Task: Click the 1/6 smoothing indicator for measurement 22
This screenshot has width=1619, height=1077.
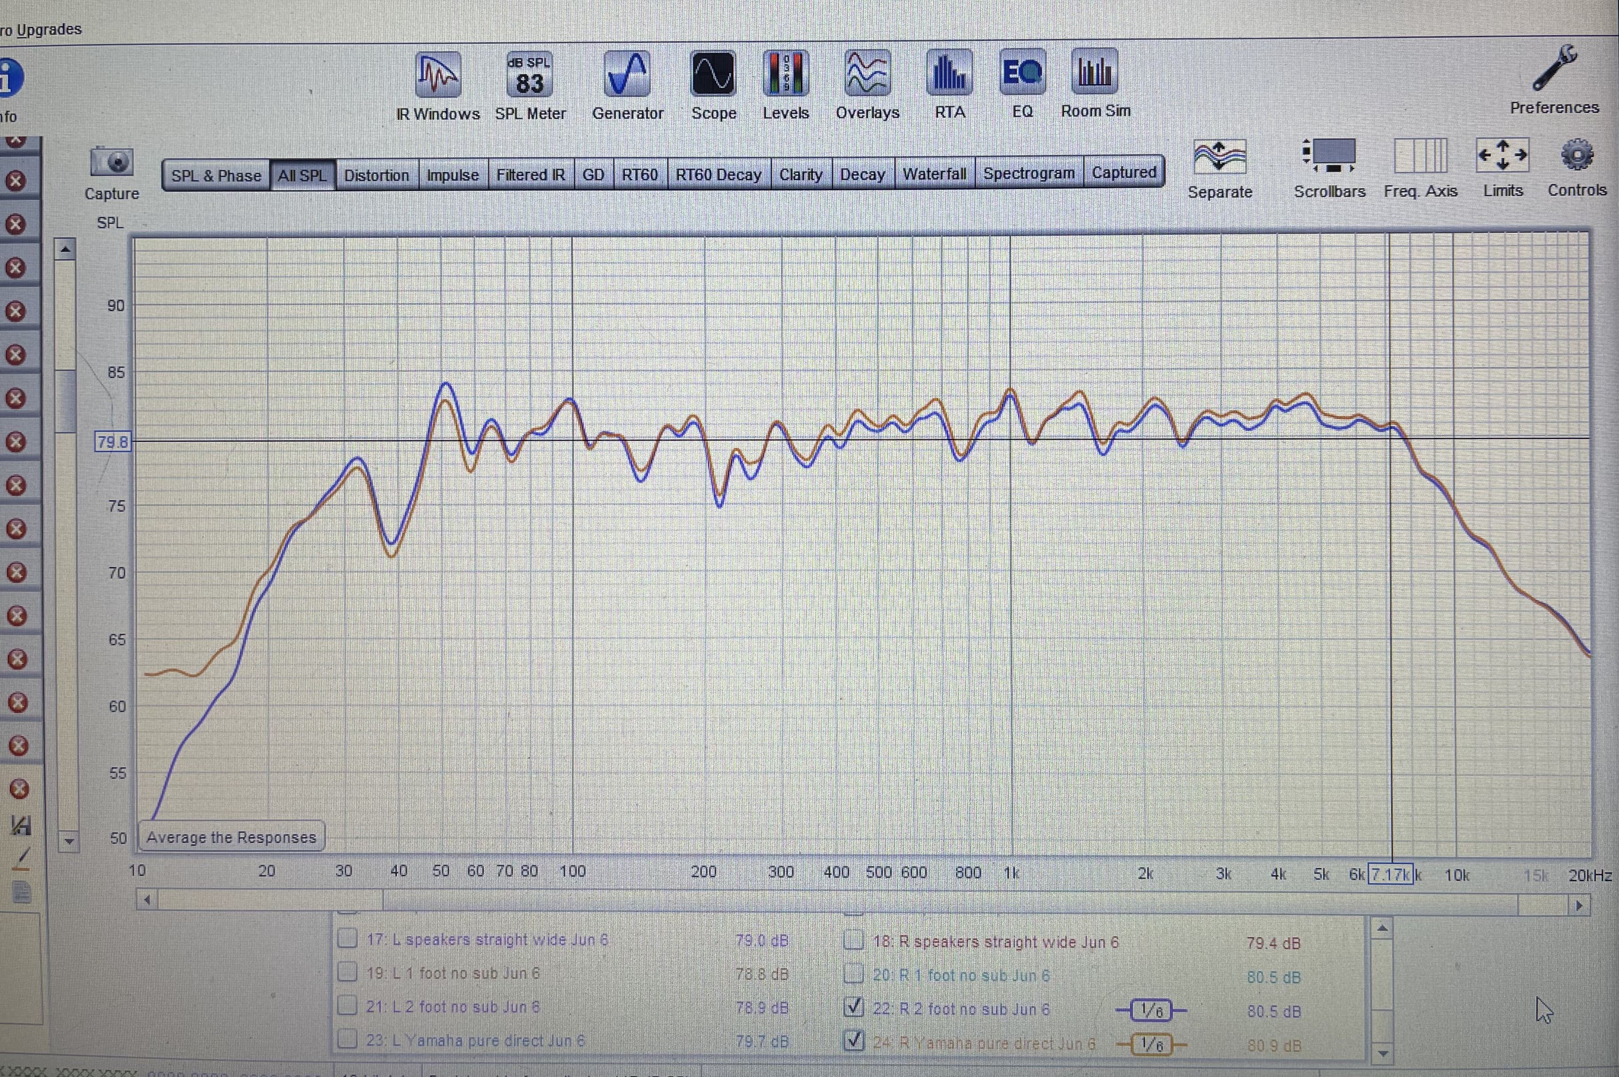Action: tap(1151, 1011)
